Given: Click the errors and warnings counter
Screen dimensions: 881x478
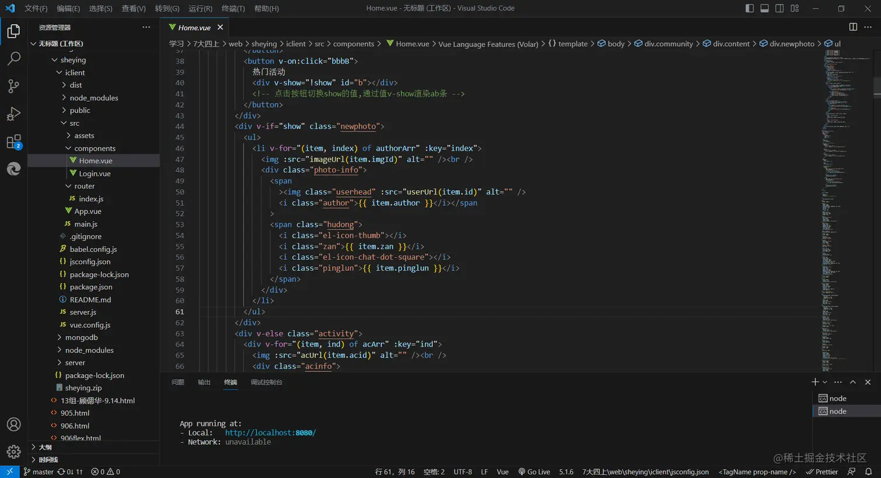Looking at the screenshot, I should 105,472.
